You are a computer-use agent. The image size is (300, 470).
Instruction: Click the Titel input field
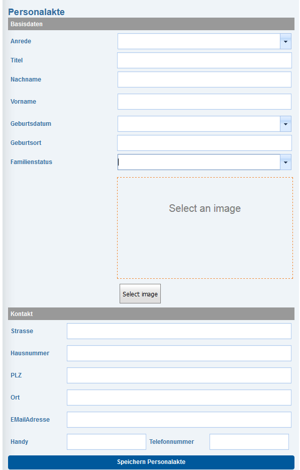point(205,60)
